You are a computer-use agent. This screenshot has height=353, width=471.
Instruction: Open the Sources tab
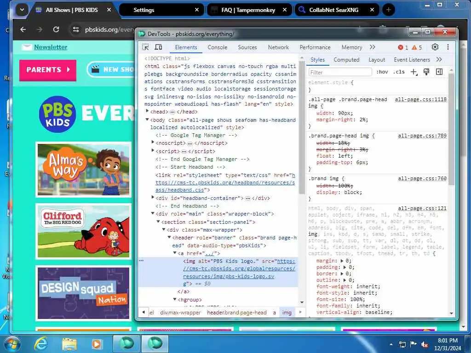247,47
